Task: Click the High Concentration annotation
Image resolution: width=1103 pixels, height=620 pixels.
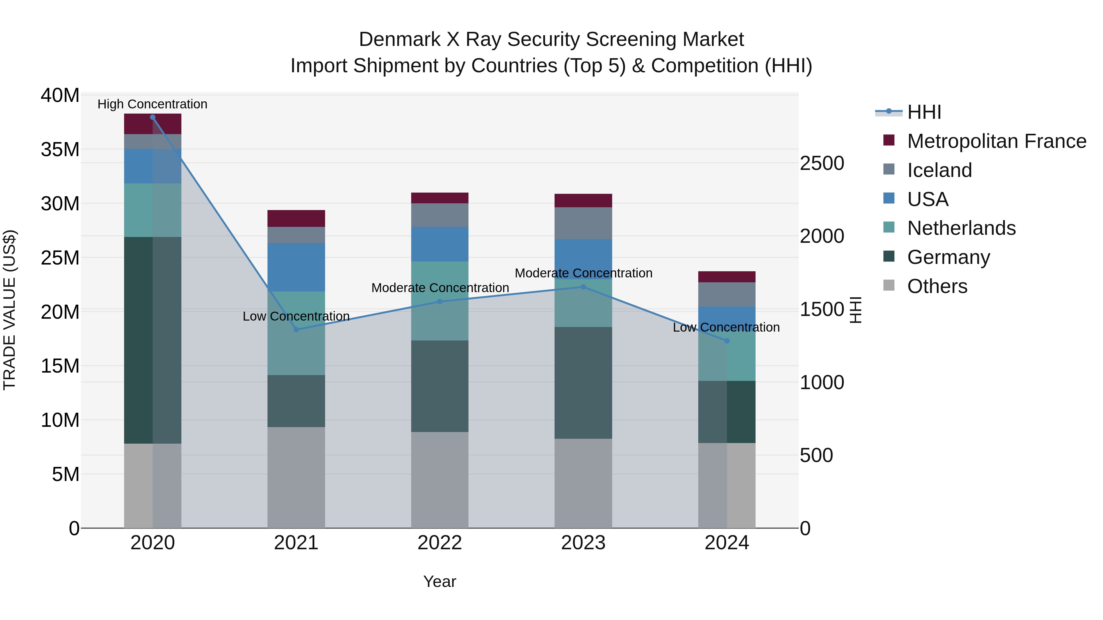Action: 153,104
